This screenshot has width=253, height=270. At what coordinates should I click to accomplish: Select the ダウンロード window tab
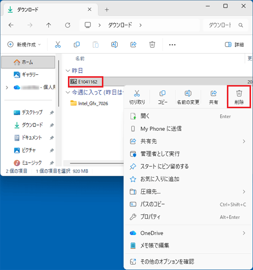point(50,10)
